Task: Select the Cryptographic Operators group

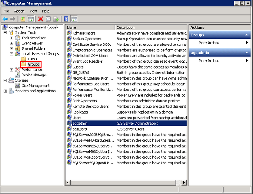Action: click(92, 50)
